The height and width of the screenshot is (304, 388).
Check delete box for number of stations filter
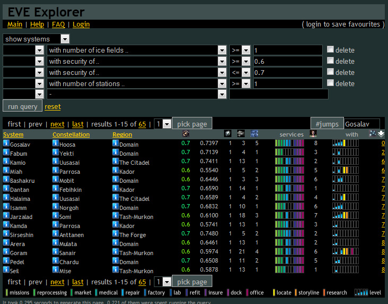330,83
